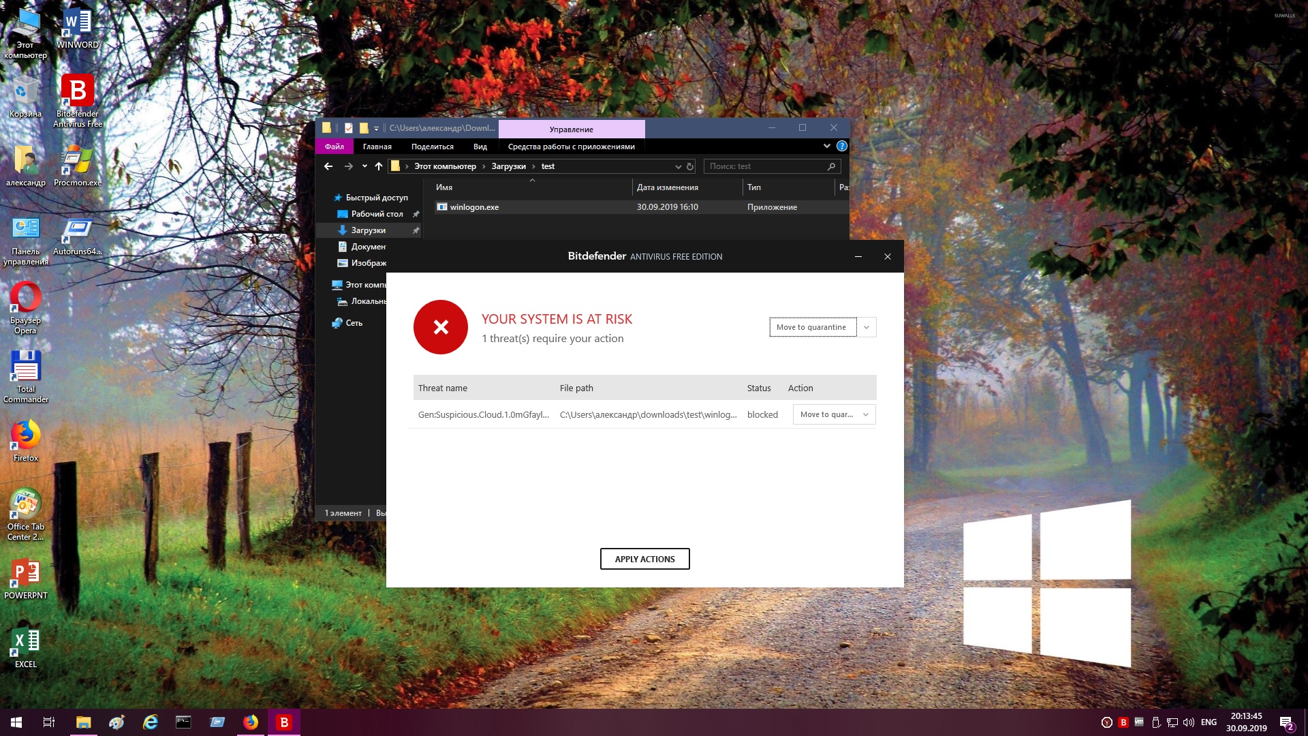Image resolution: width=1308 pixels, height=736 pixels.
Task: Switch to the Вид ribbon tab
Action: click(x=480, y=147)
